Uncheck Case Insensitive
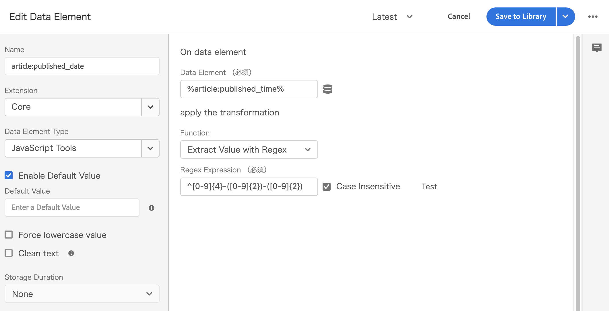This screenshot has width=609, height=311. pos(327,186)
